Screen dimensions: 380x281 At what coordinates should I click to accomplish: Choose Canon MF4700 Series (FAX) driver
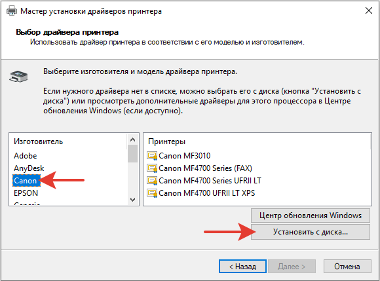click(205, 168)
